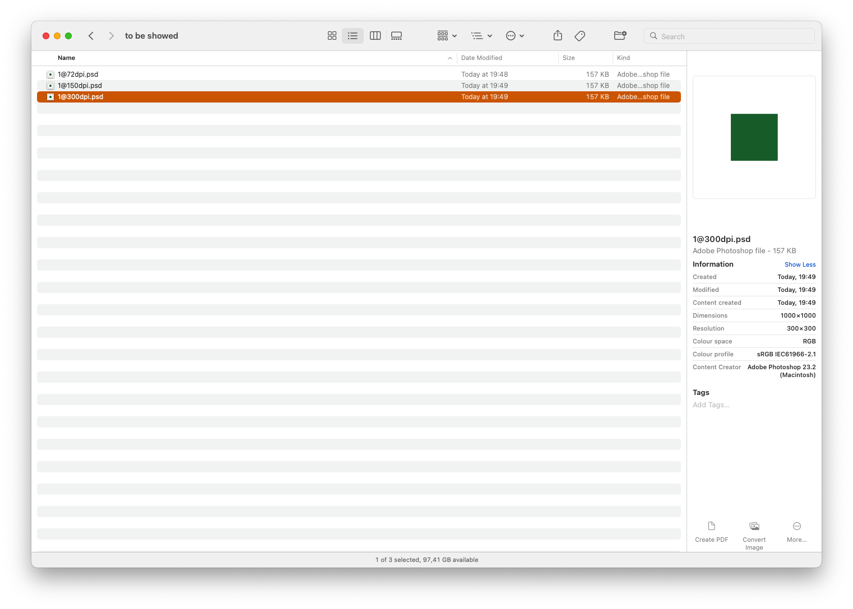Screen dimensions: 853x609
Task: Click the status bar selection text
Action: [x=426, y=560]
